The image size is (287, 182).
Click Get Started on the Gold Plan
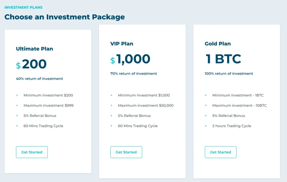221,152
